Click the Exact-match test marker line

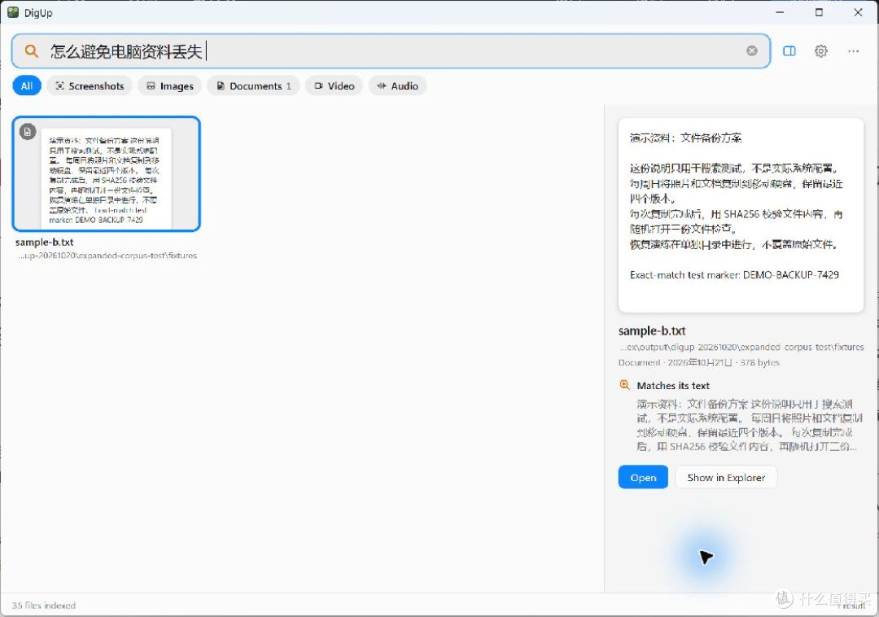click(734, 274)
